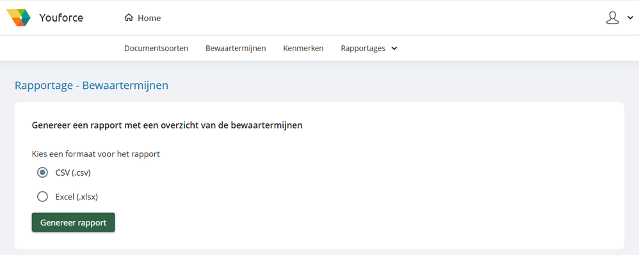Click the Genereer rapport button
Image resolution: width=639 pixels, height=255 pixels.
(x=74, y=222)
